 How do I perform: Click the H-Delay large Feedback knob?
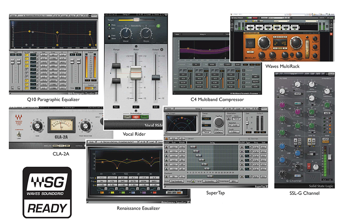coord(296,42)
